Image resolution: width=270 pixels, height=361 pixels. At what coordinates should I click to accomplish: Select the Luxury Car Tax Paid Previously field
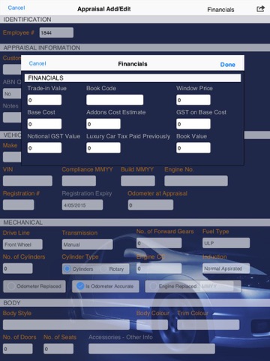click(x=103, y=147)
